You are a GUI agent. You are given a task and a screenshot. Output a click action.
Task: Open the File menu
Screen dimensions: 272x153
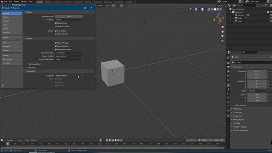click(6, 2)
